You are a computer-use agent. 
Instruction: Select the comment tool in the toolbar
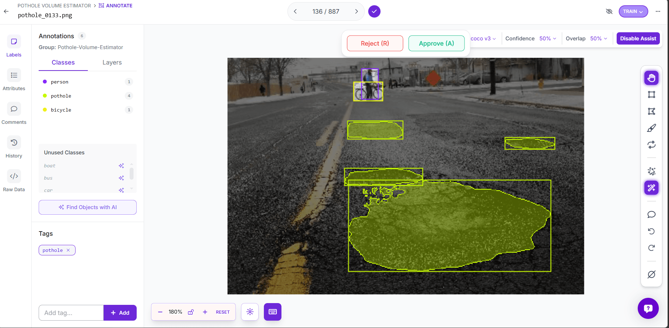pos(651,214)
